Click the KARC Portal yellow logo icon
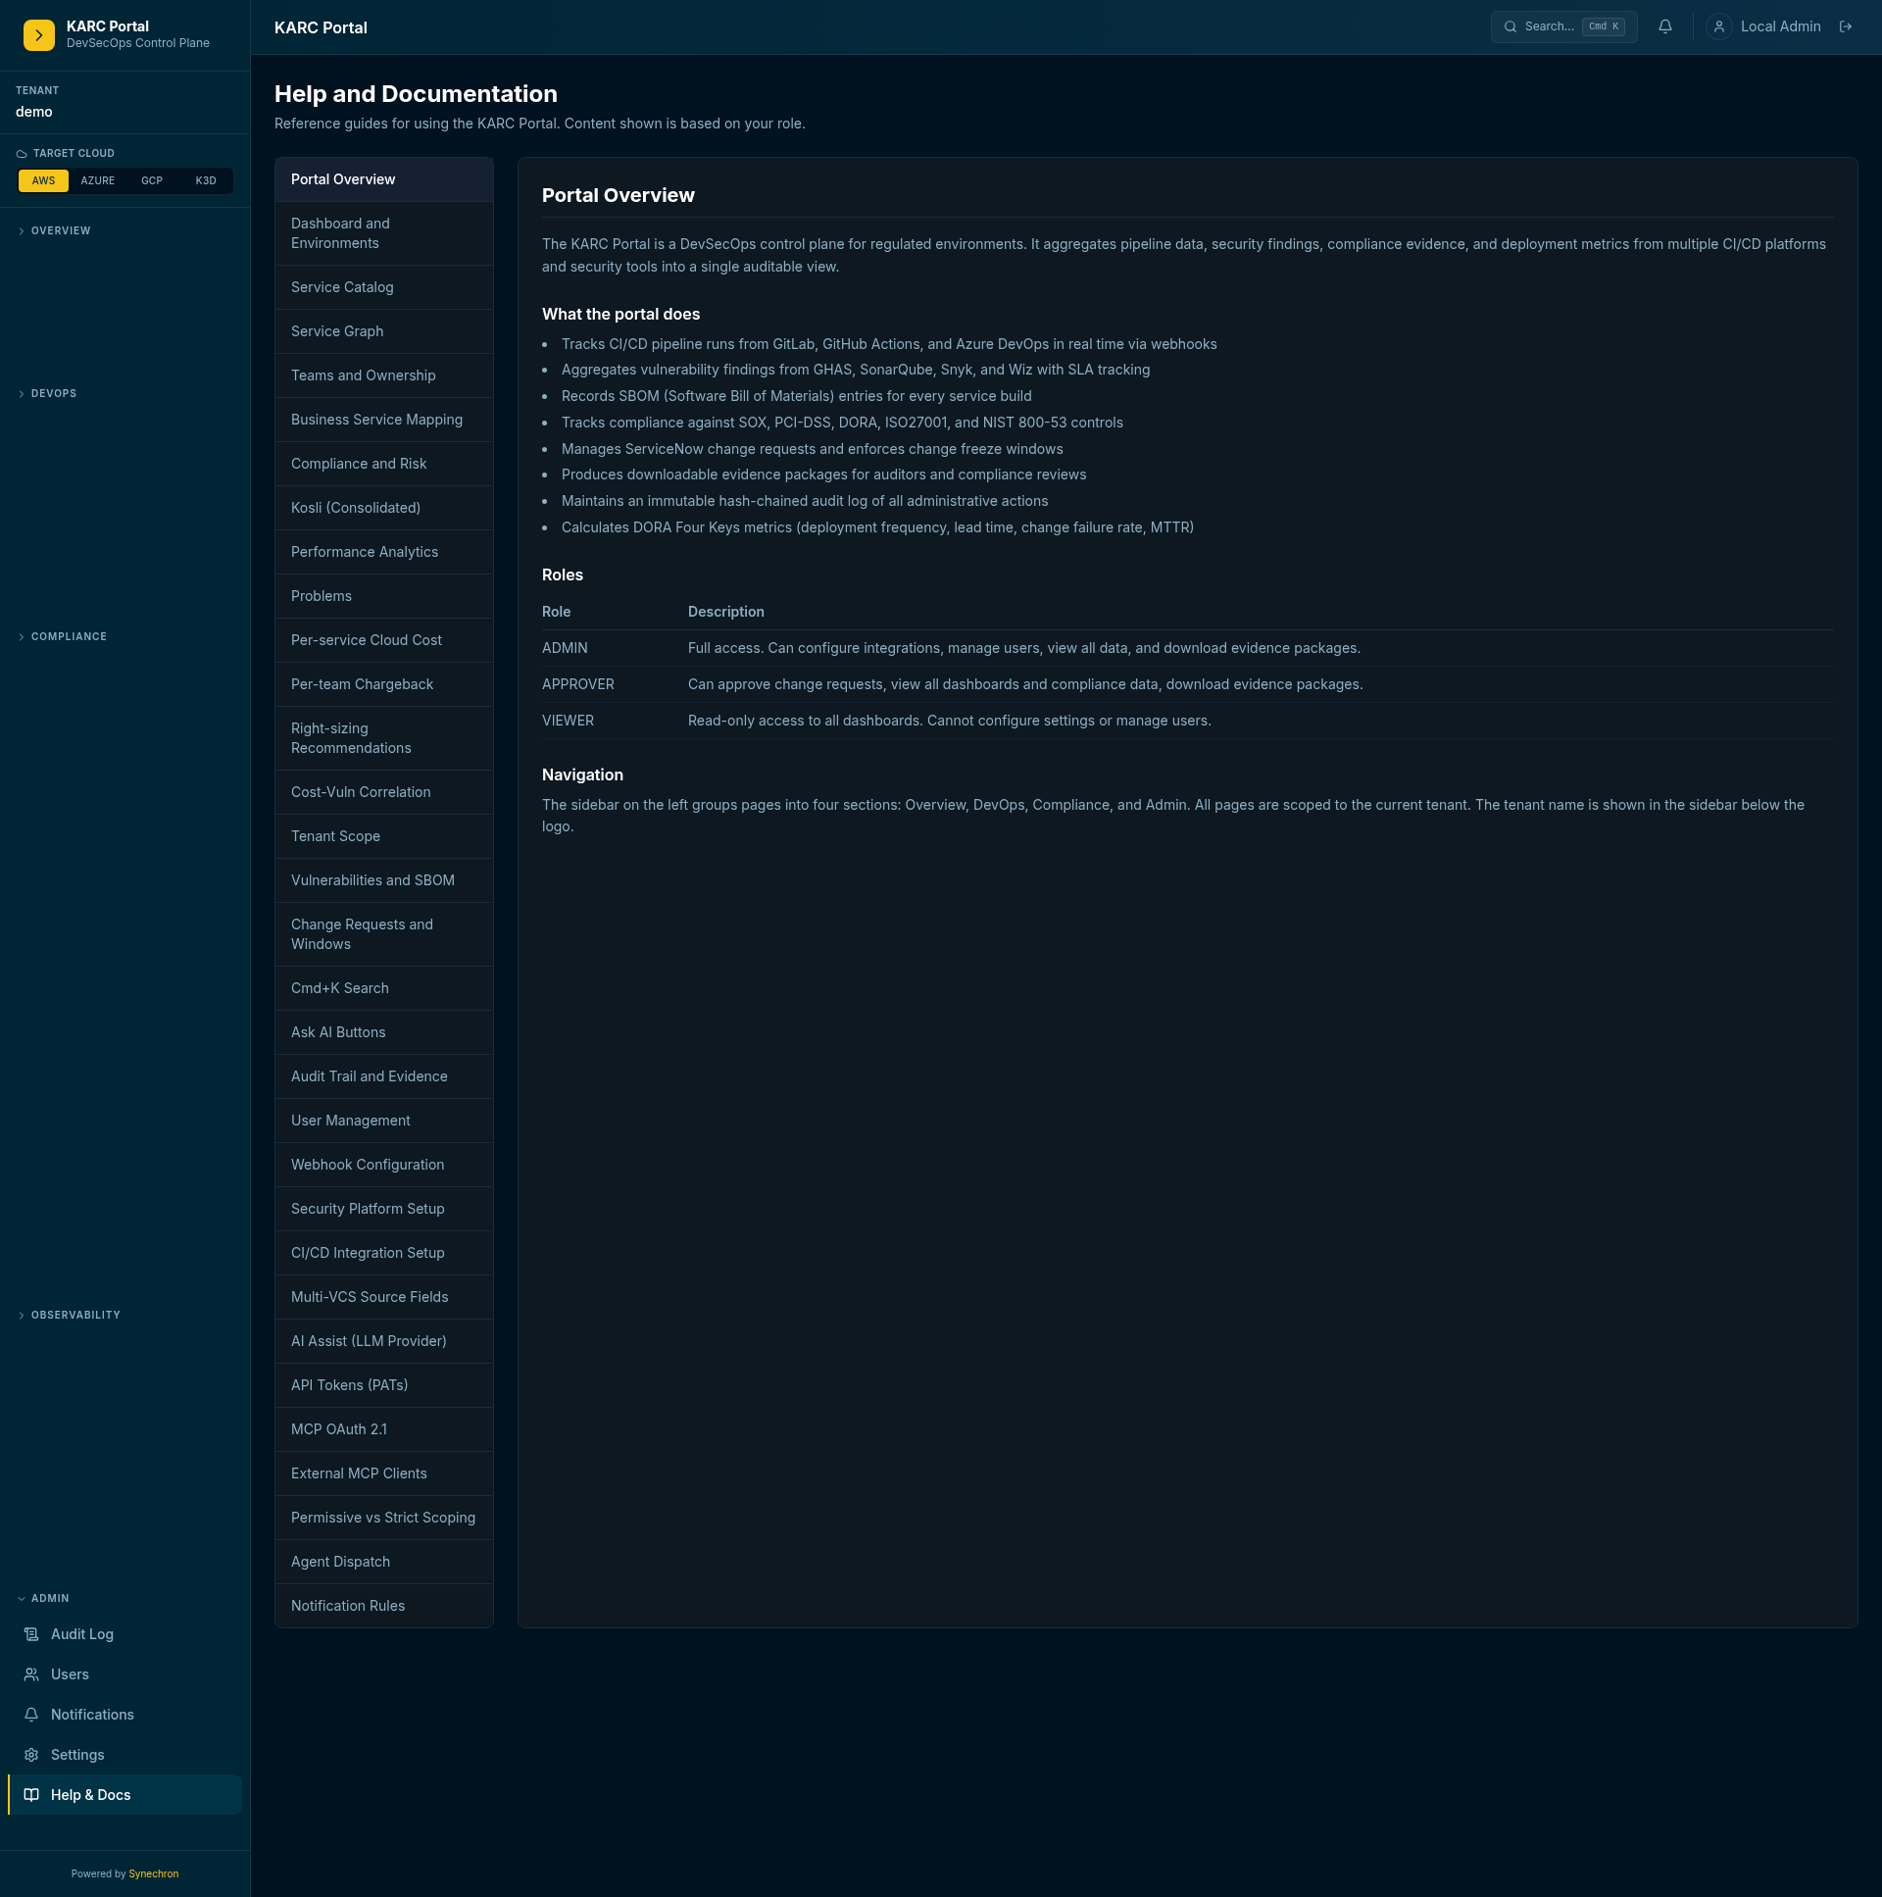 point(39,35)
